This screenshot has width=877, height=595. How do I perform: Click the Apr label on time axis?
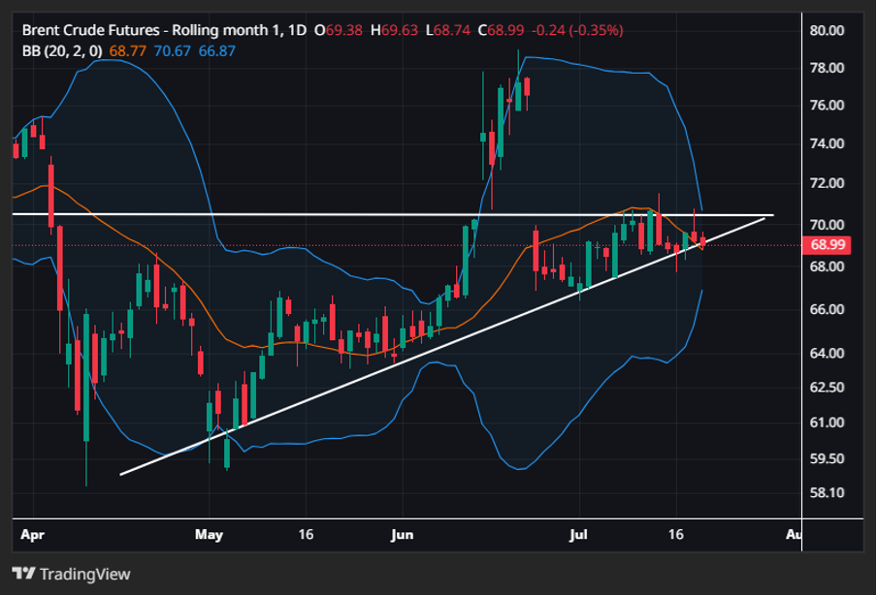32,534
